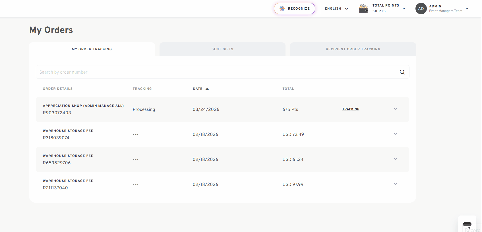The width and height of the screenshot is (482, 232).
Task: Expand order R211137040 details
Action: tap(395, 184)
